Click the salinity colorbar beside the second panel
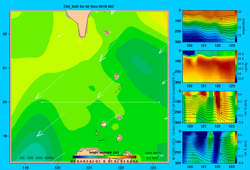 pyautogui.click(x=236, y=66)
